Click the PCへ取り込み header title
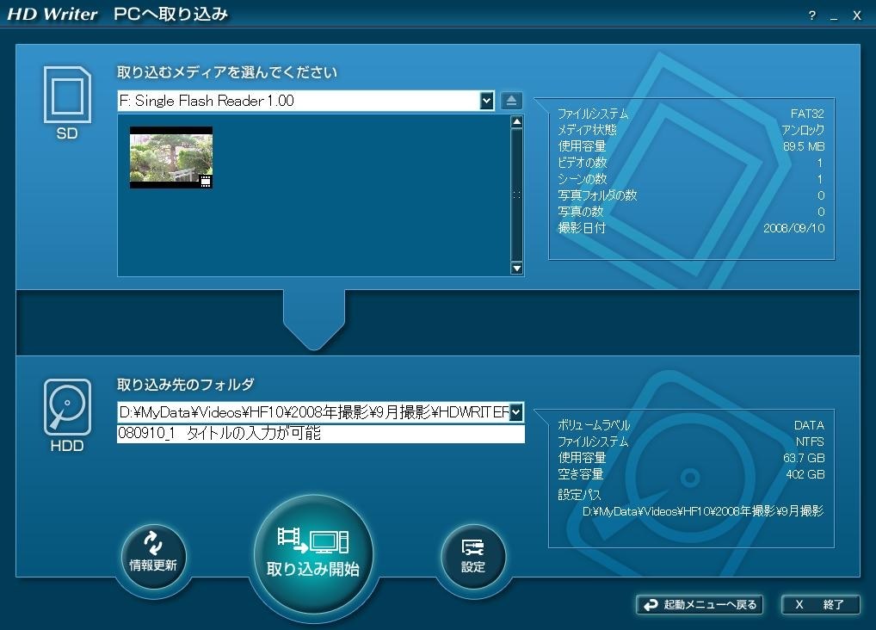The width and height of the screenshot is (876, 630). click(170, 15)
